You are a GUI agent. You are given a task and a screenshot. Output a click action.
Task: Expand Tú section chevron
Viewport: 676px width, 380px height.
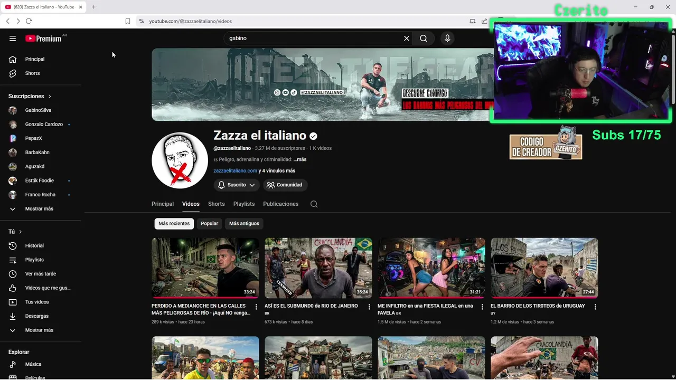[21, 232]
